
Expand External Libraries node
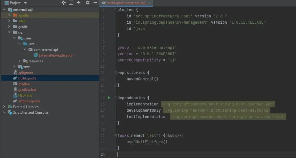[x=4, y=107]
